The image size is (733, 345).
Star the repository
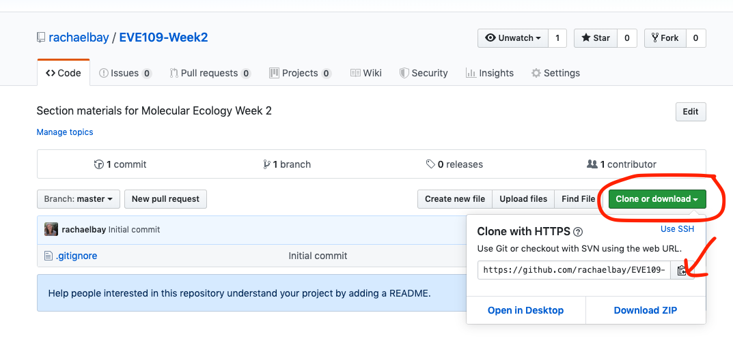[x=596, y=38]
